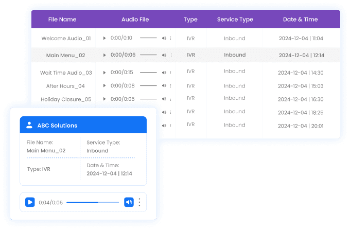Sort by the Type column header
Screen dimensions: 350x230
(x=190, y=20)
